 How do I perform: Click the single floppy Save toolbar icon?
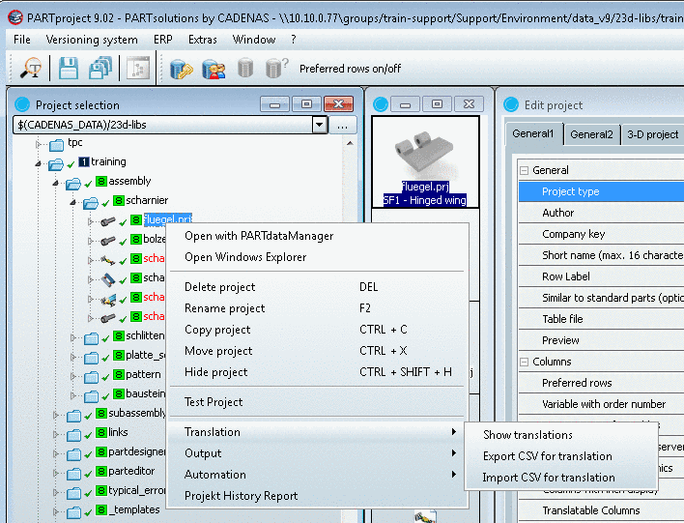click(x=69, y=68)
